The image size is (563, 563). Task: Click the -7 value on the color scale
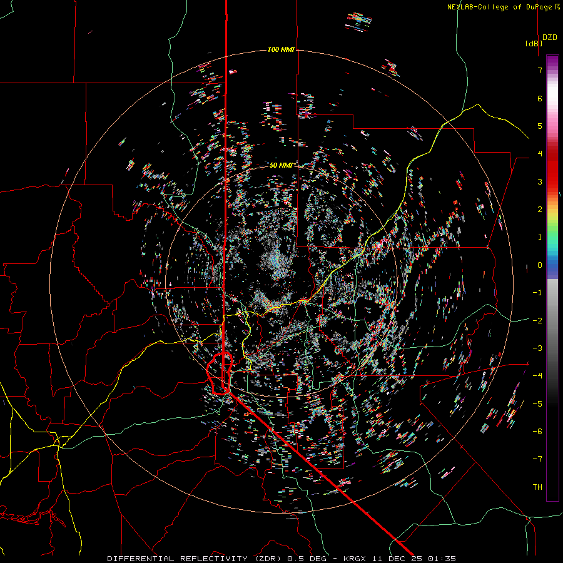[x=537, y=459]
